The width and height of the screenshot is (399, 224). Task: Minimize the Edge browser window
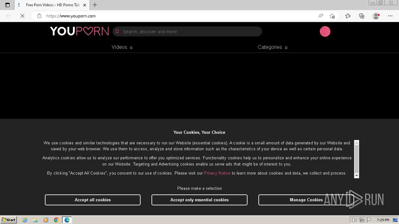click(x=373, y=3)
